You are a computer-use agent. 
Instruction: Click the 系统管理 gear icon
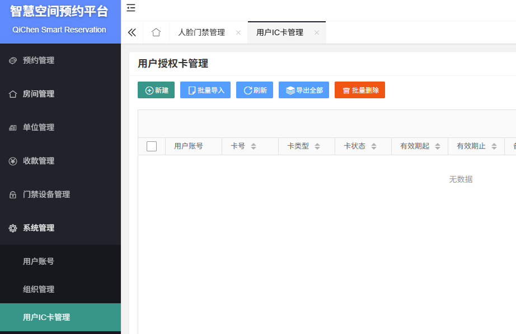pyautogui.click(x=12, y=228)
